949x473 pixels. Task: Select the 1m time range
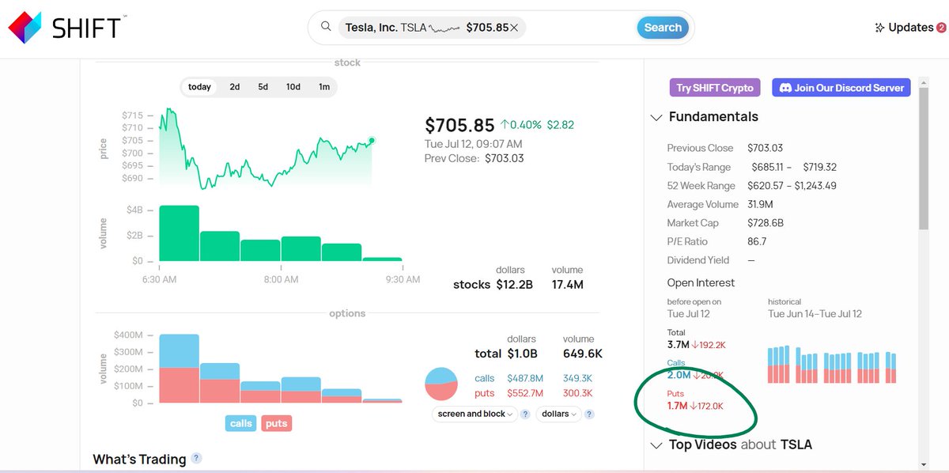(324, 87)
